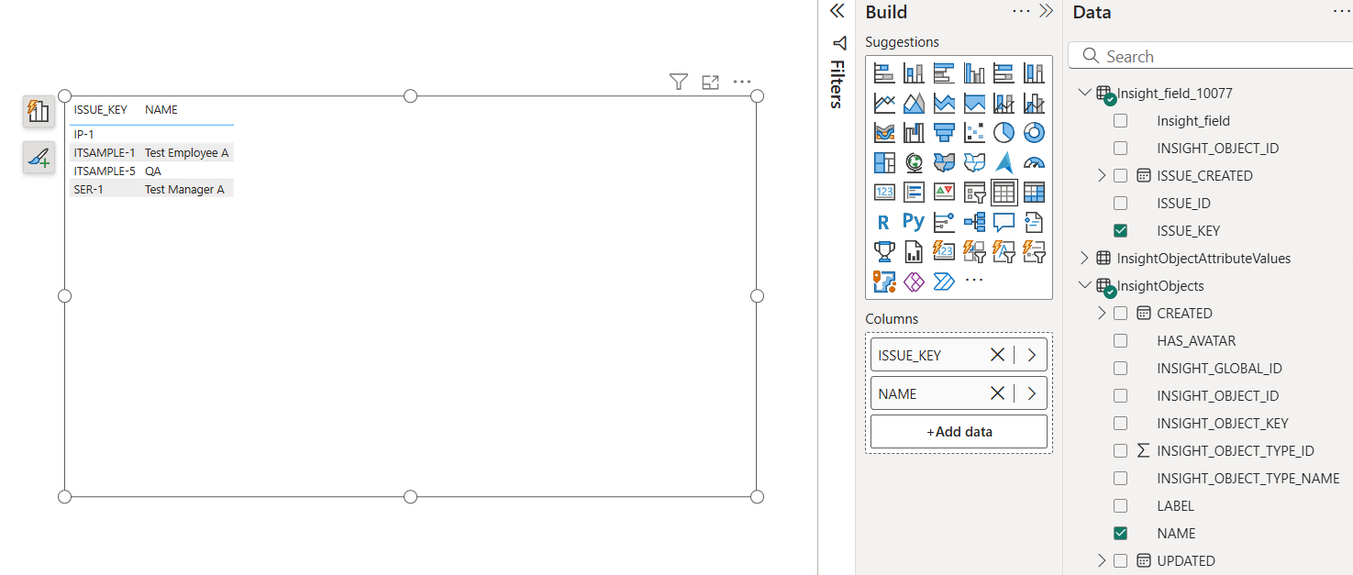Select the Python visual icon
The height and width of the screenshot is (575, 1353).
coord(914,222)
